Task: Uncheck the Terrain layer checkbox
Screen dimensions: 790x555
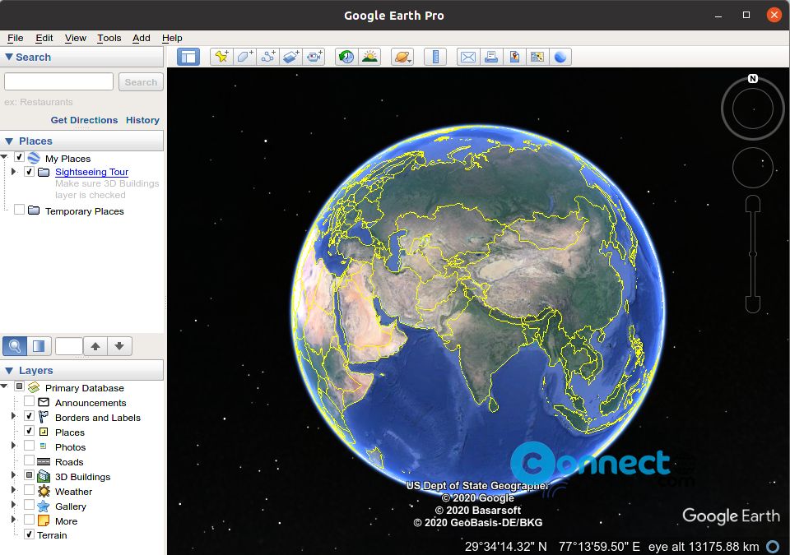Action: pos(30,534)
